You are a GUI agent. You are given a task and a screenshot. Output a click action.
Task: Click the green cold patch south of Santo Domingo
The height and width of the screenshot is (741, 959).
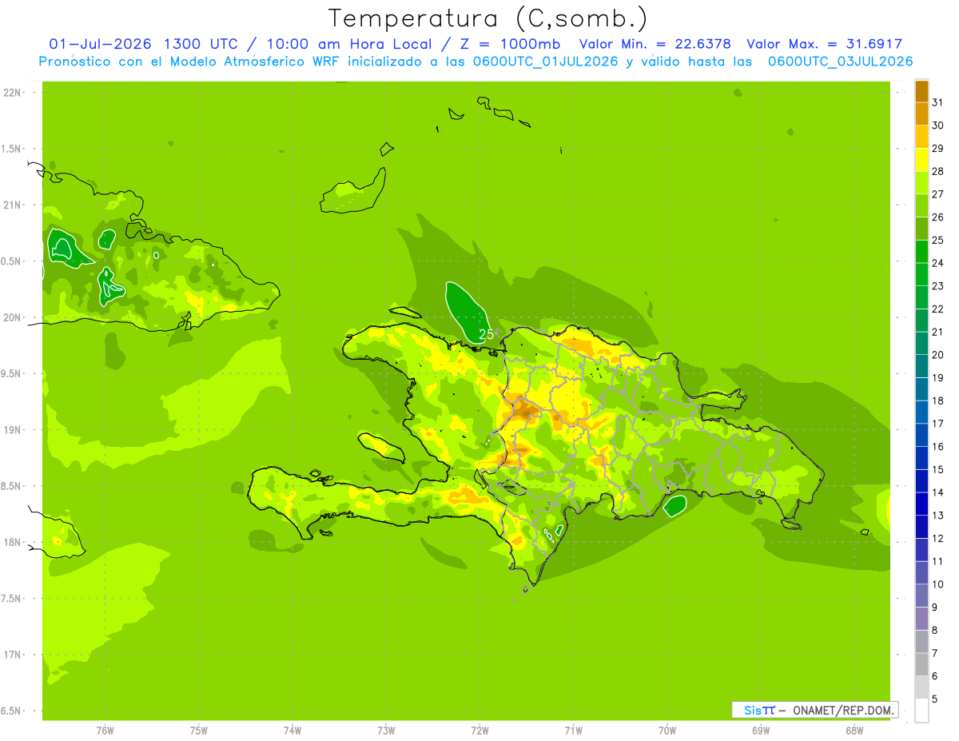(675, 506)
